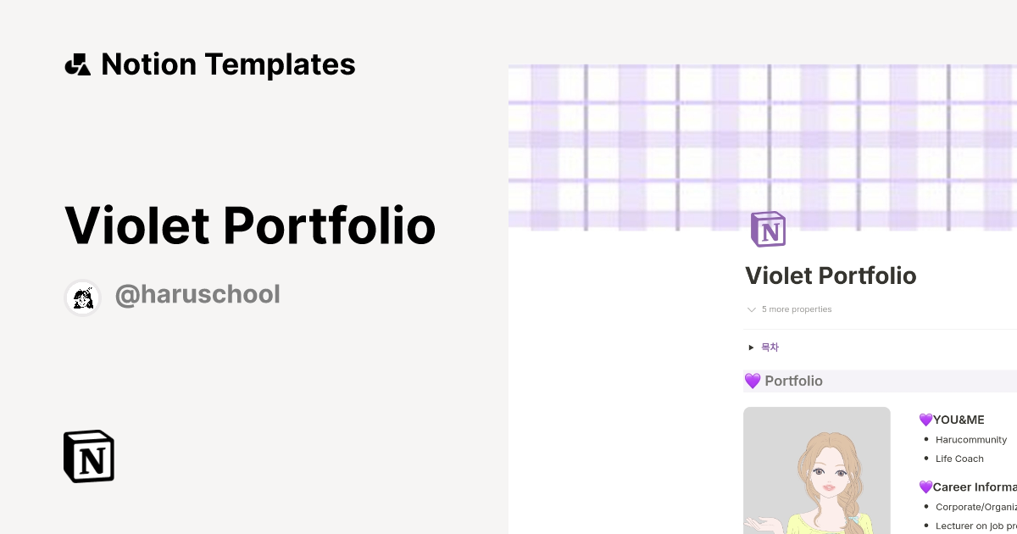Expand the 목차 toggle triangle
The height and width of the screenshot is (534, 1017).
click(x=752, y=347)
